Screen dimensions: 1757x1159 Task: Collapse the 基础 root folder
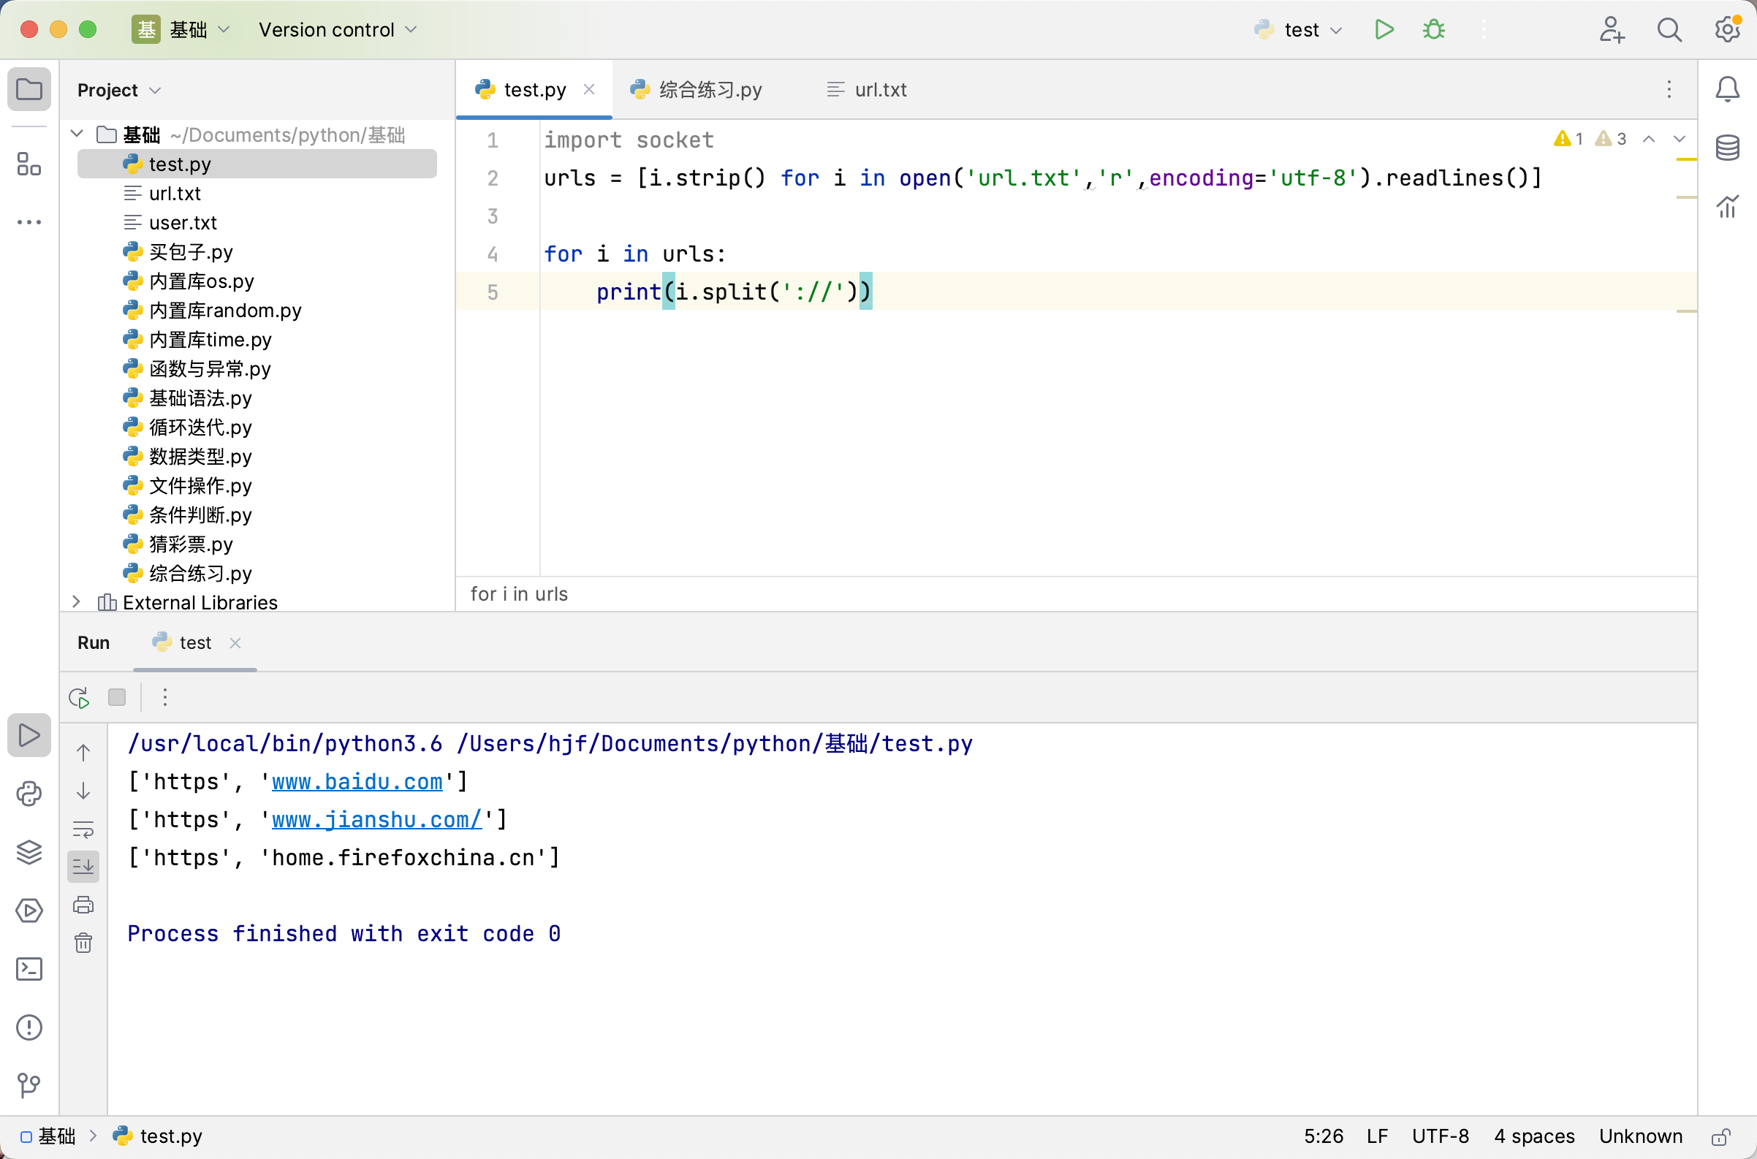point(77,134)
